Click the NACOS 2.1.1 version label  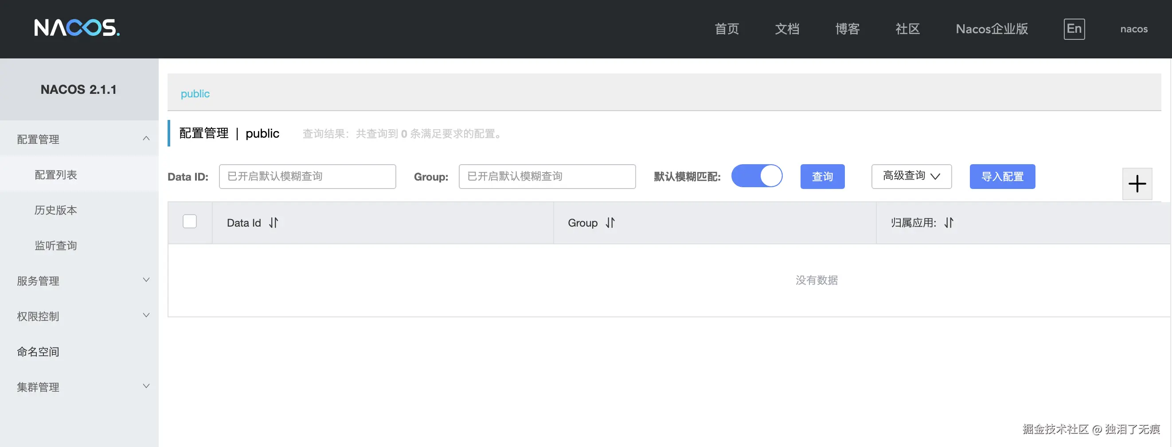(78, 89)
